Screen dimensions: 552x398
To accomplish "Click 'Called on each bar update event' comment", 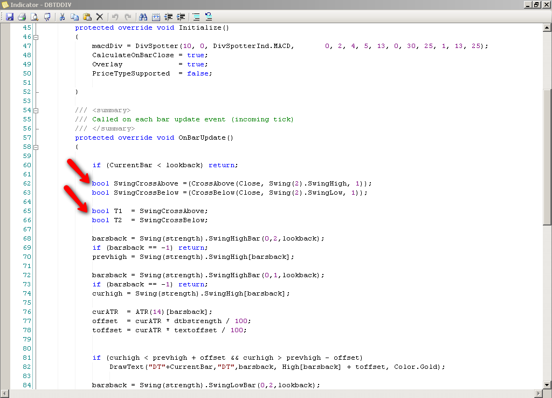I will 159,119.
